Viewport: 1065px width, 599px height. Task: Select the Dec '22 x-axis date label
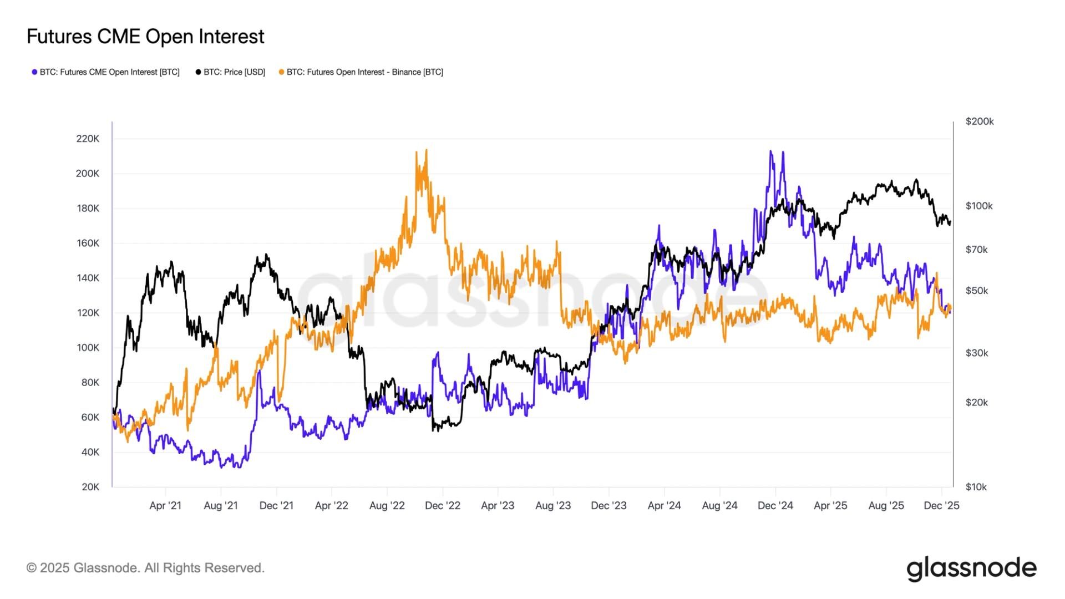point(443,506)
